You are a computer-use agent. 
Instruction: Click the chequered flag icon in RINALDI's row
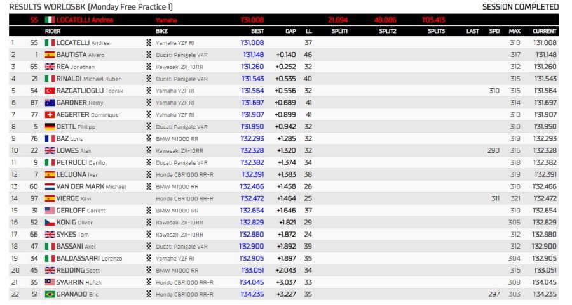149,79
